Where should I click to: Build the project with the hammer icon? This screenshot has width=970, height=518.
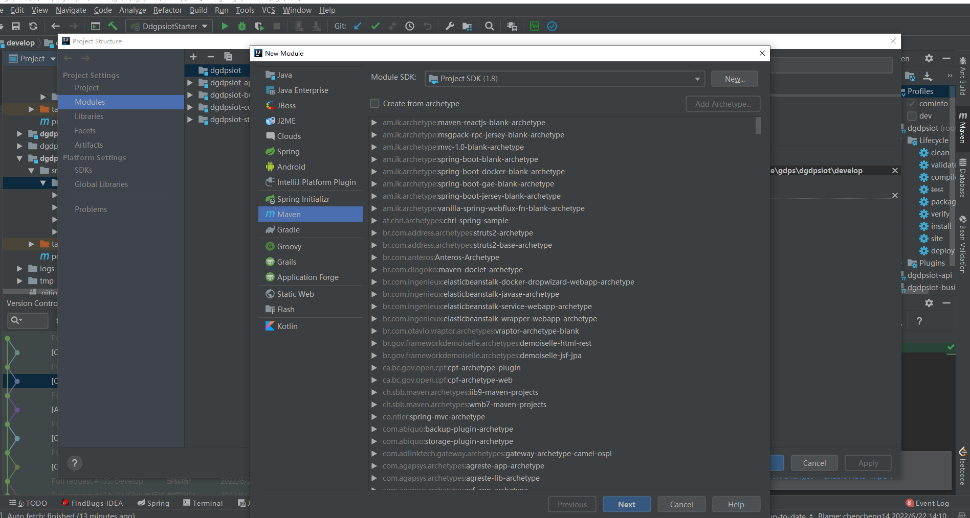[113, 26]
